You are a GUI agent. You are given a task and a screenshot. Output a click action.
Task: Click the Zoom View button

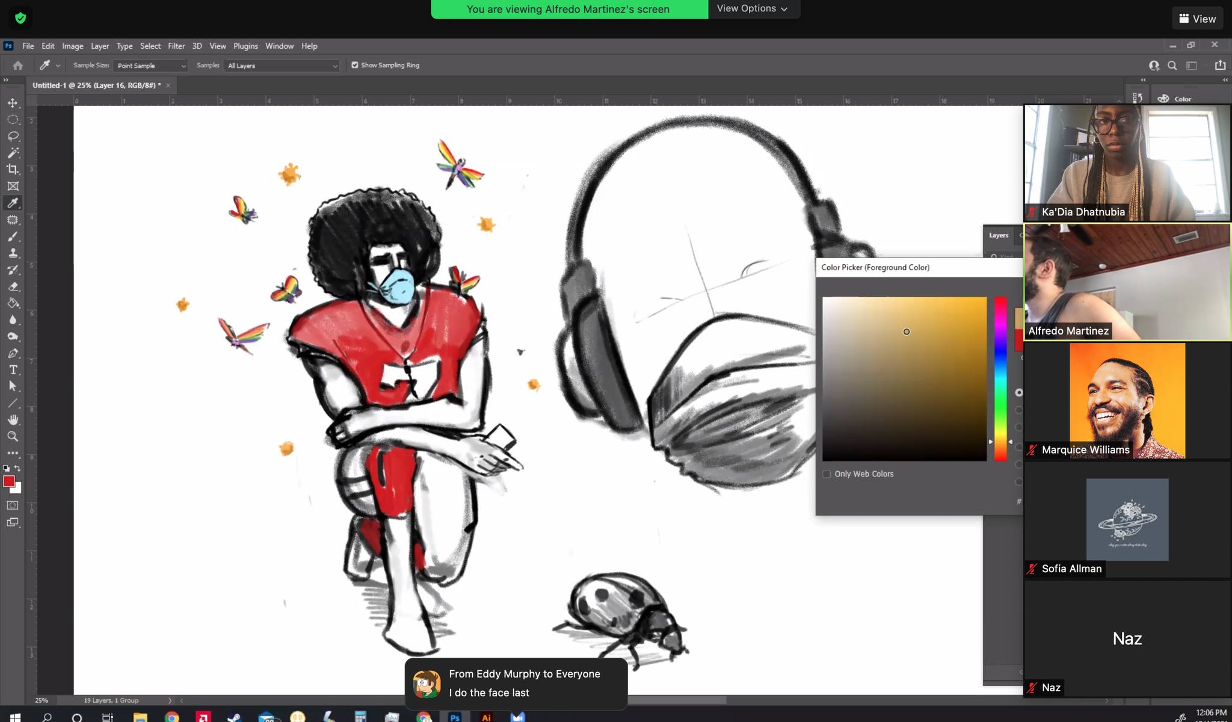[x=1198, y=19]
